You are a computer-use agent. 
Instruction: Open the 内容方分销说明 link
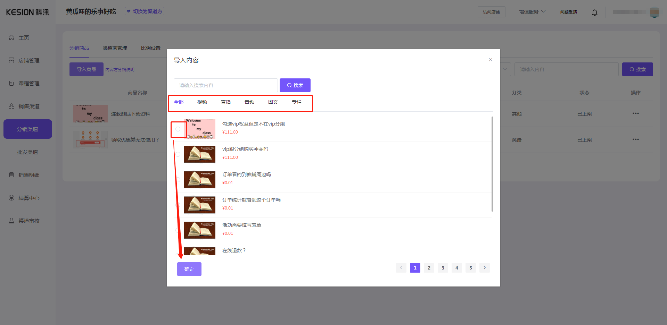pos(120,70)
